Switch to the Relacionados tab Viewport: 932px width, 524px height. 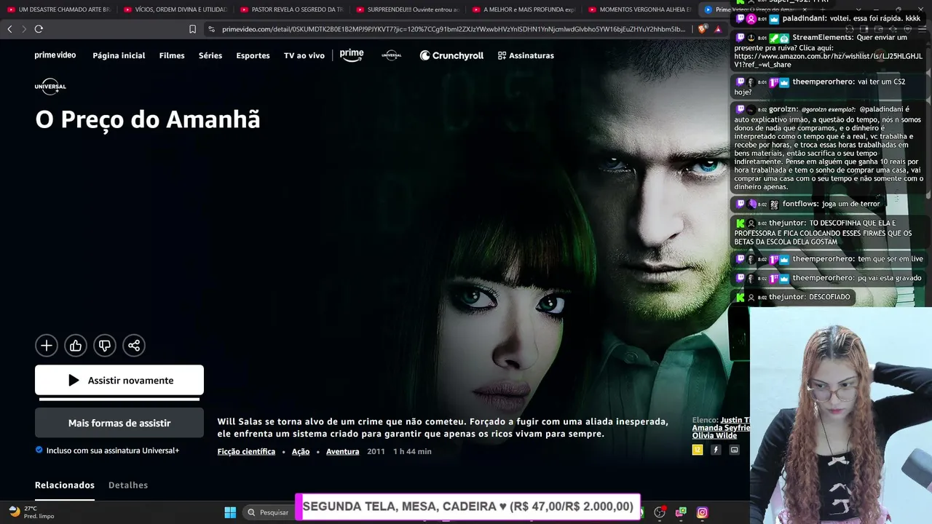click(65, 485)
